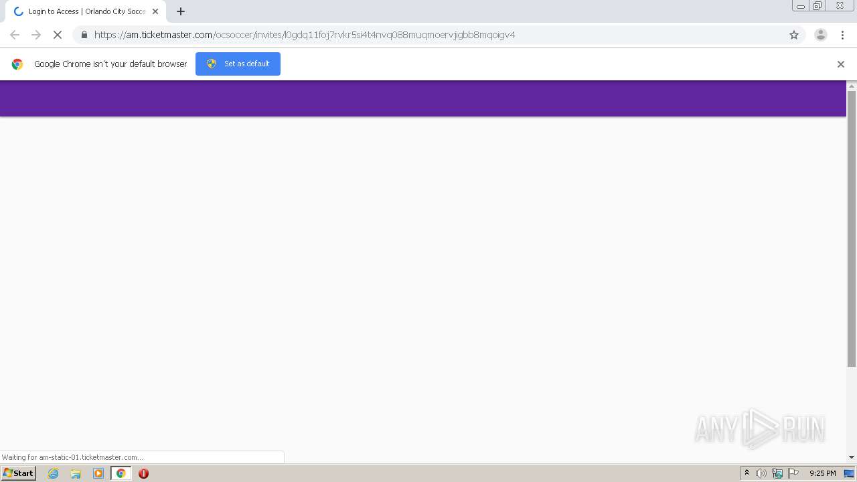
Task: Go forward to the next page
Action: 36,35
